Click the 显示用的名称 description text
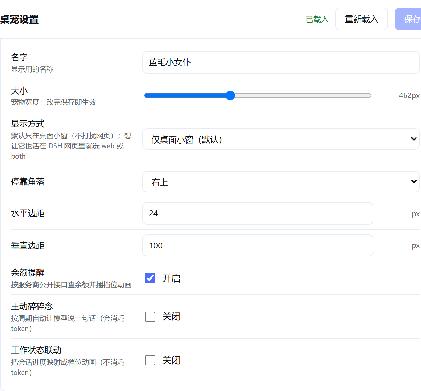 coord(32,69)
